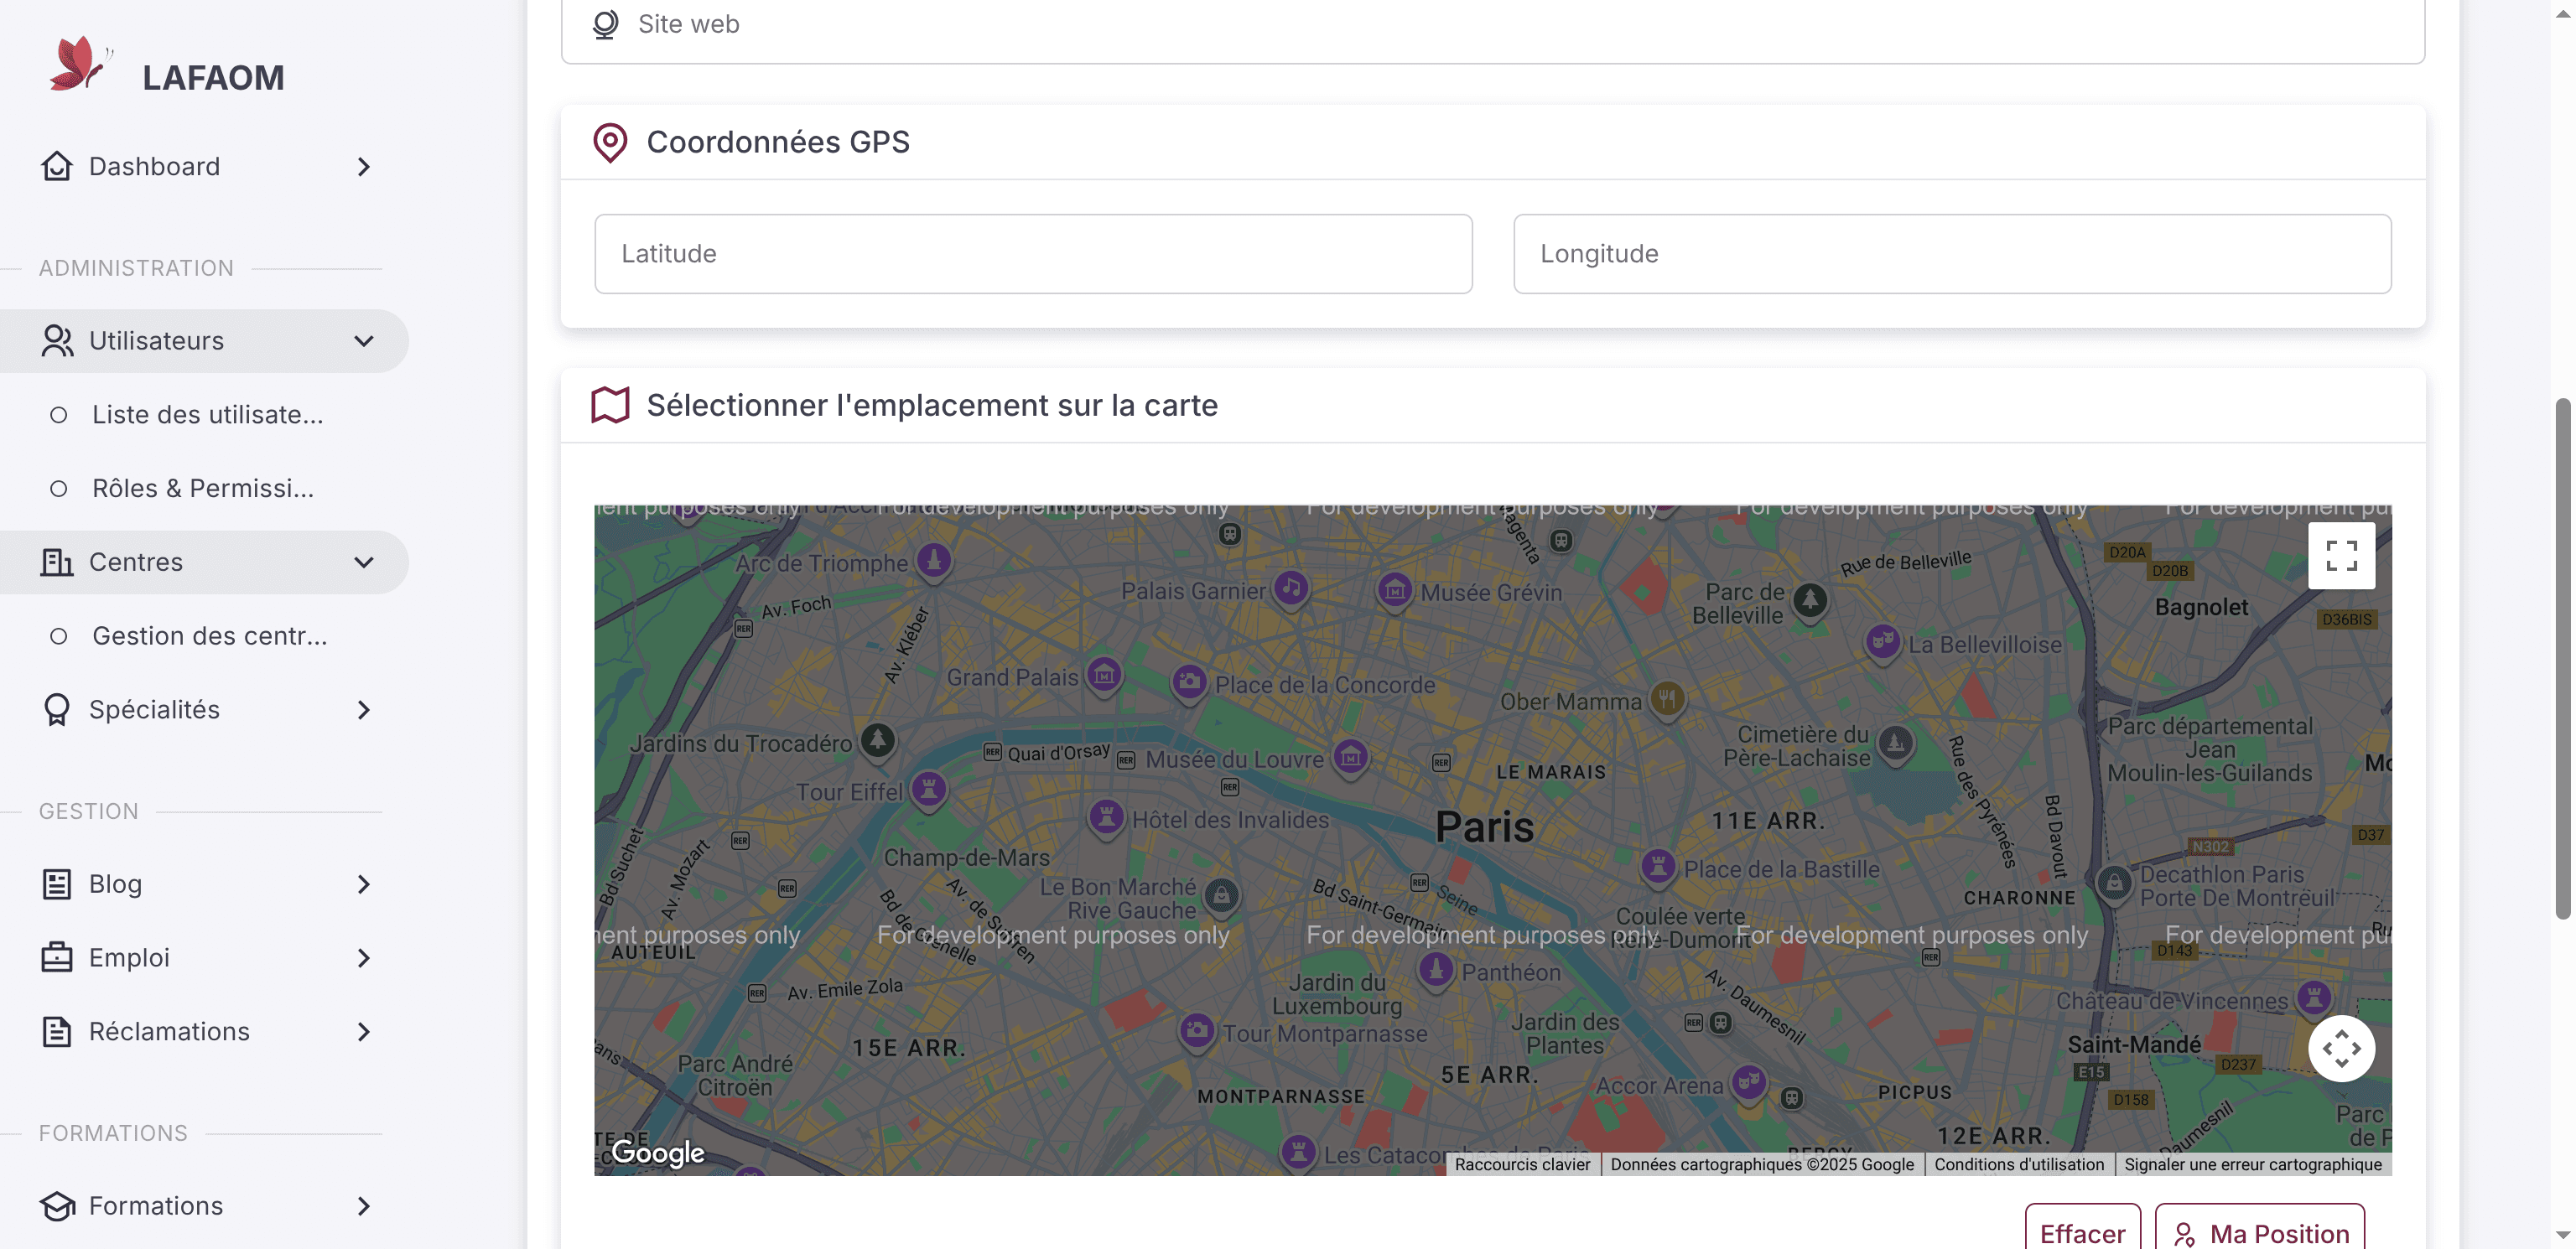Viewport: 2576px width, 1249px height.
Task: Toggle fullscreen map view
Action: tap(2341, 556)
